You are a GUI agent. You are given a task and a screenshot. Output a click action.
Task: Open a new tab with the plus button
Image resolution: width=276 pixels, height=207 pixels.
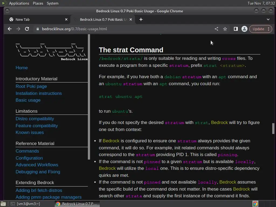(x=141, y=19)
